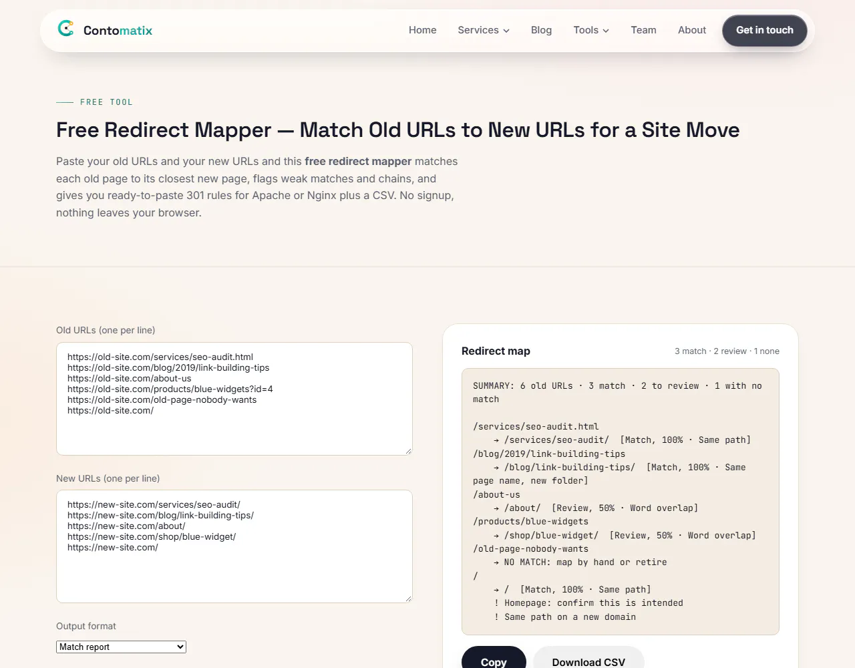Click the FREE TOOL label
855x668 pixels.
coord(106,102)
